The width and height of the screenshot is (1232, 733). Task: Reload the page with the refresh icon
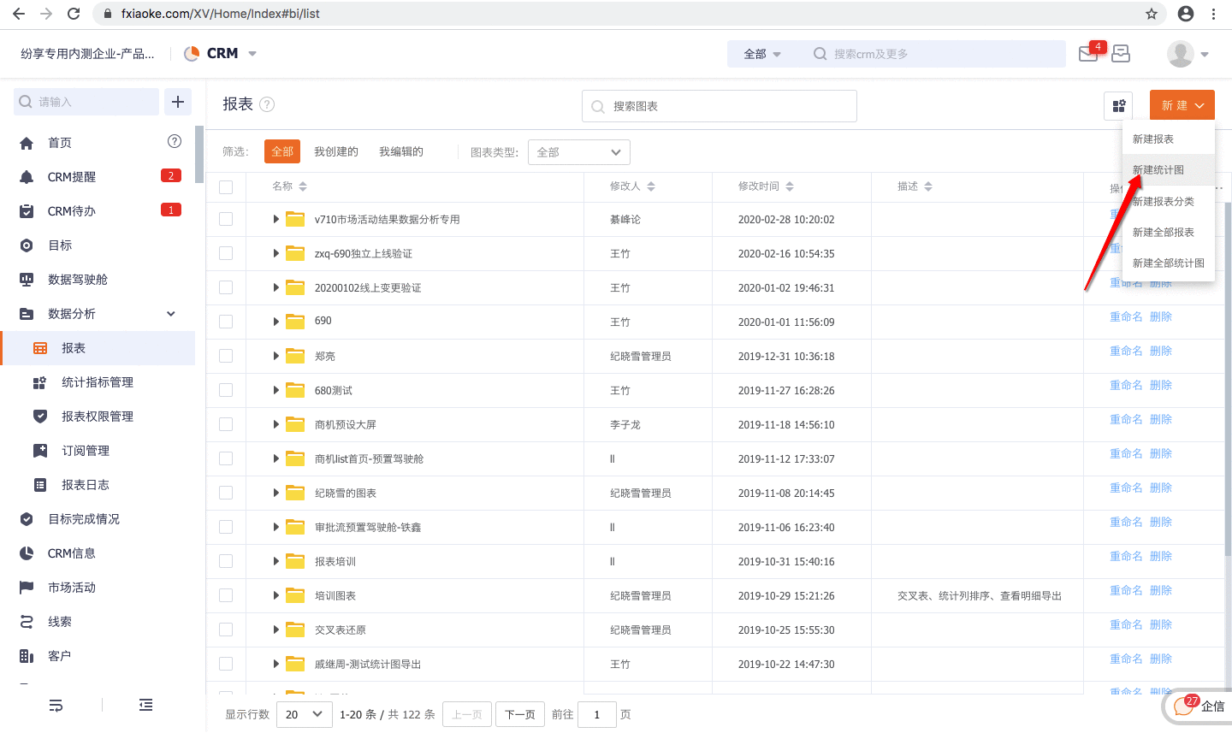(74, 14)
